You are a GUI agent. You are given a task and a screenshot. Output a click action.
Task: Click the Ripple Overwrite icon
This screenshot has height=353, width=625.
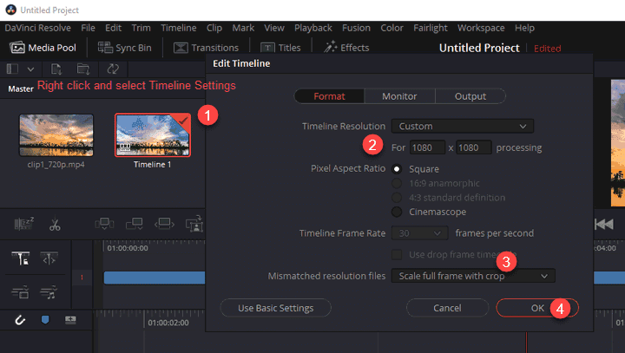(x=164, y=224)
